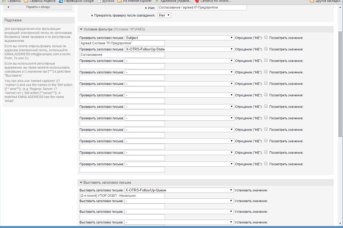
Task: Click the empty value field of the third condition
Action: 122,66
